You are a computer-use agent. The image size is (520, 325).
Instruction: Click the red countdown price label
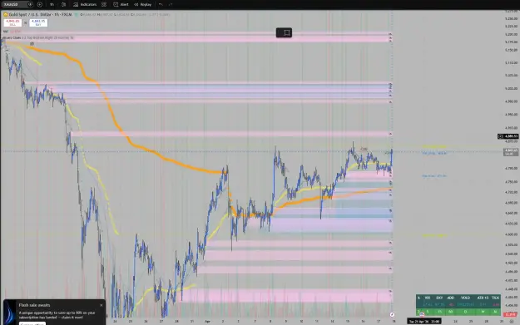point(509,314)
